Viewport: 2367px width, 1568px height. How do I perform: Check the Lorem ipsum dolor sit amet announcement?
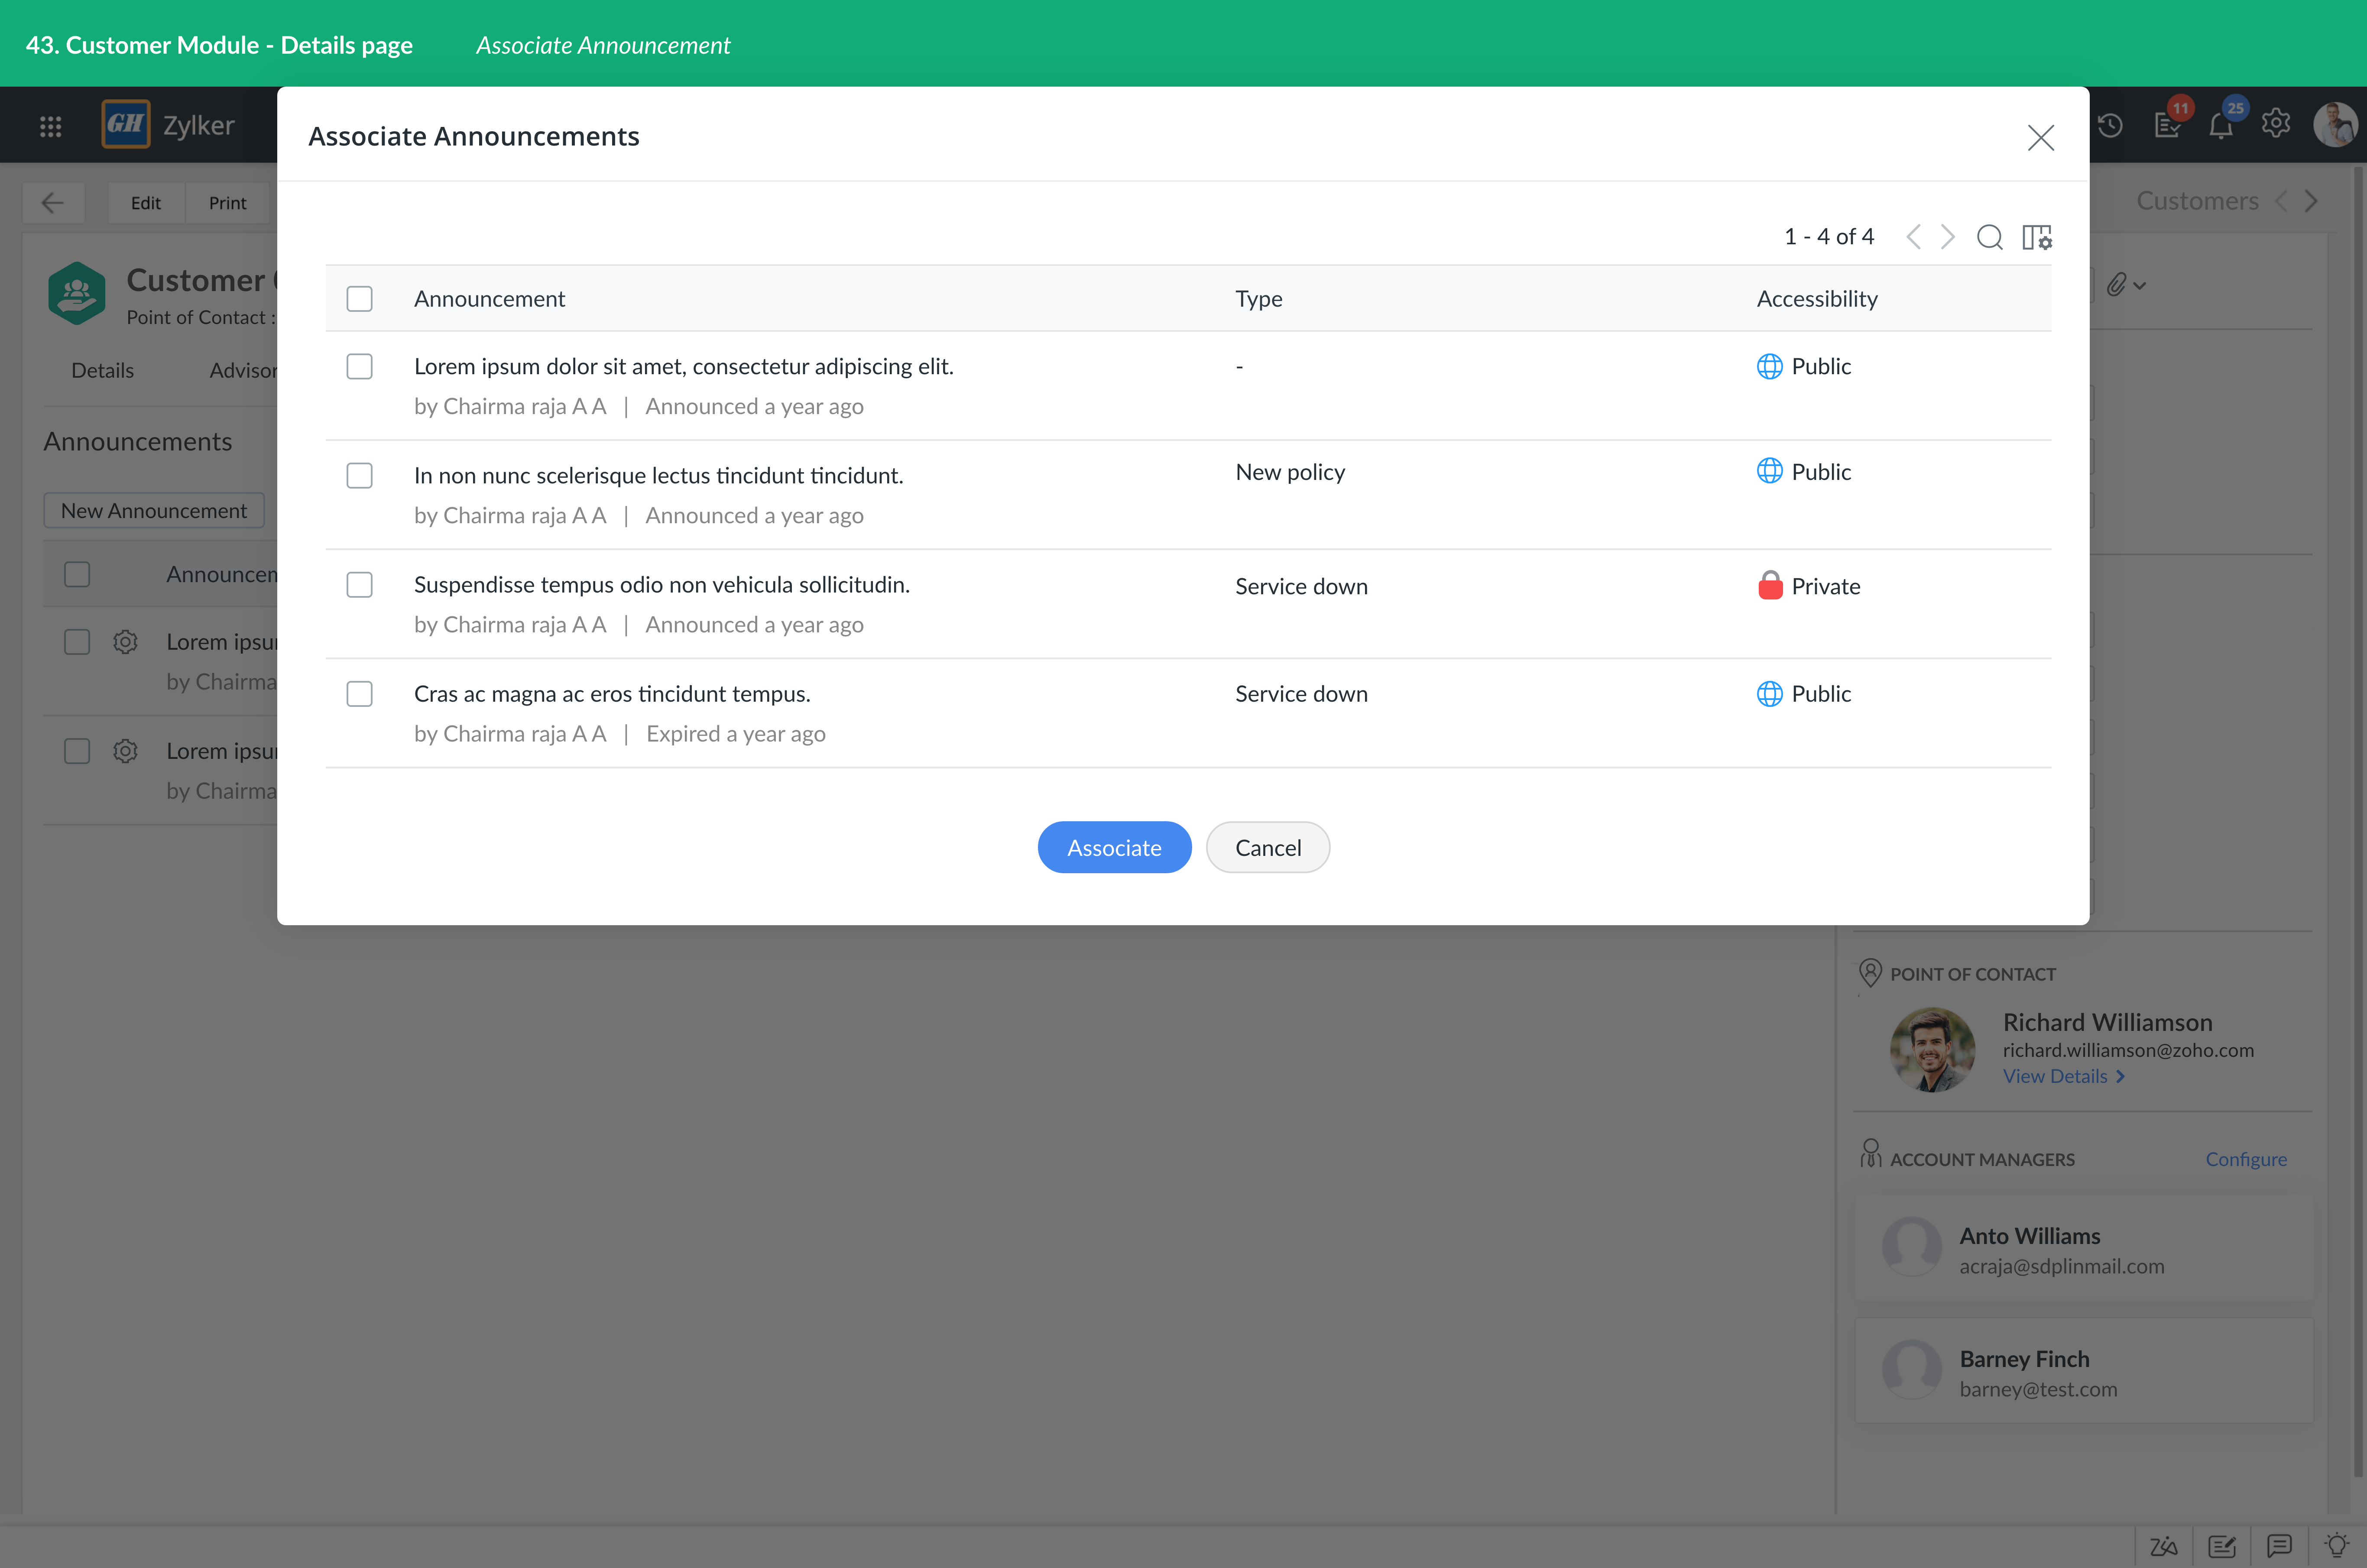359,366
